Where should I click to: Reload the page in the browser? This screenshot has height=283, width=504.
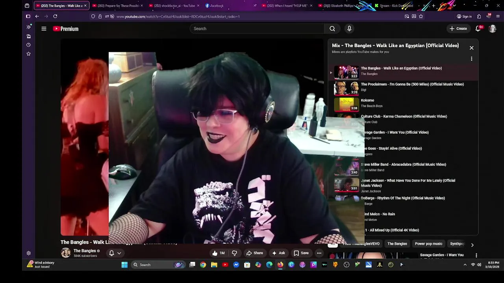(x=55, y=17)
